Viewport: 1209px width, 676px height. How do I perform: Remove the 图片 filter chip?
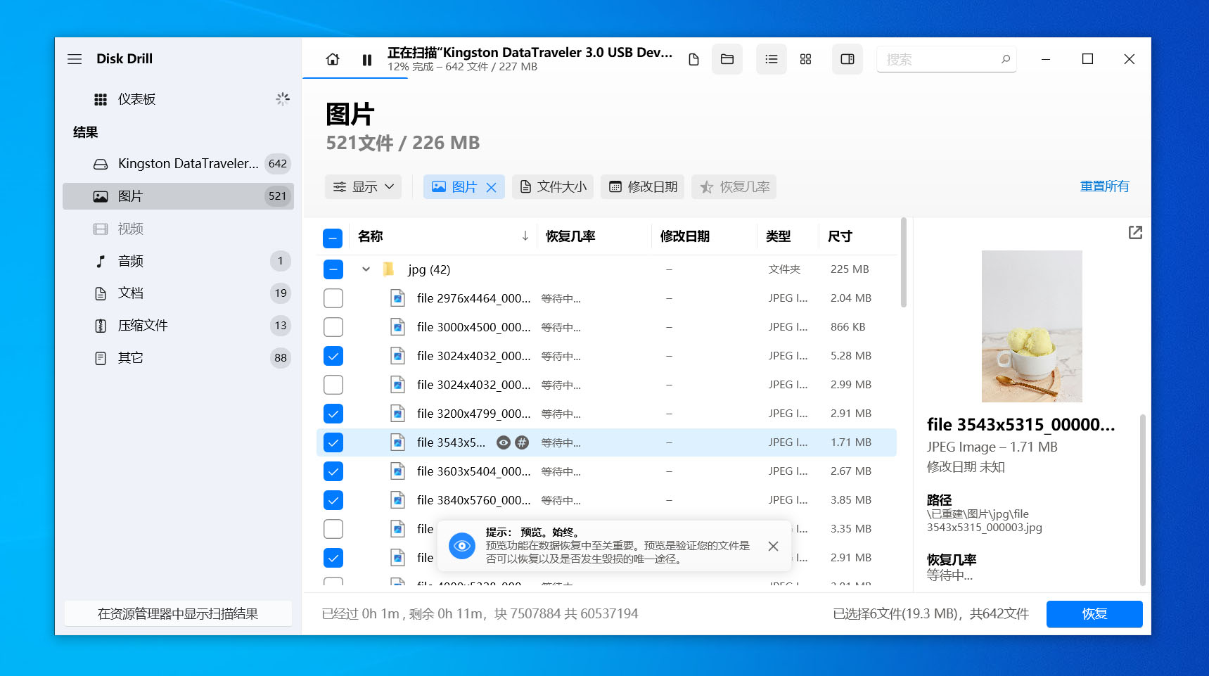[x=492, y=187]
